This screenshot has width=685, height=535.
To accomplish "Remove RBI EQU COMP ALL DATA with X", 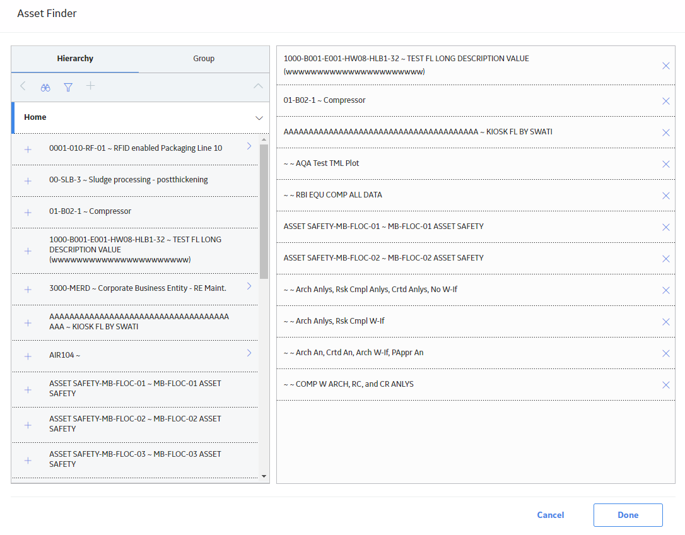I will coord(666,196).
